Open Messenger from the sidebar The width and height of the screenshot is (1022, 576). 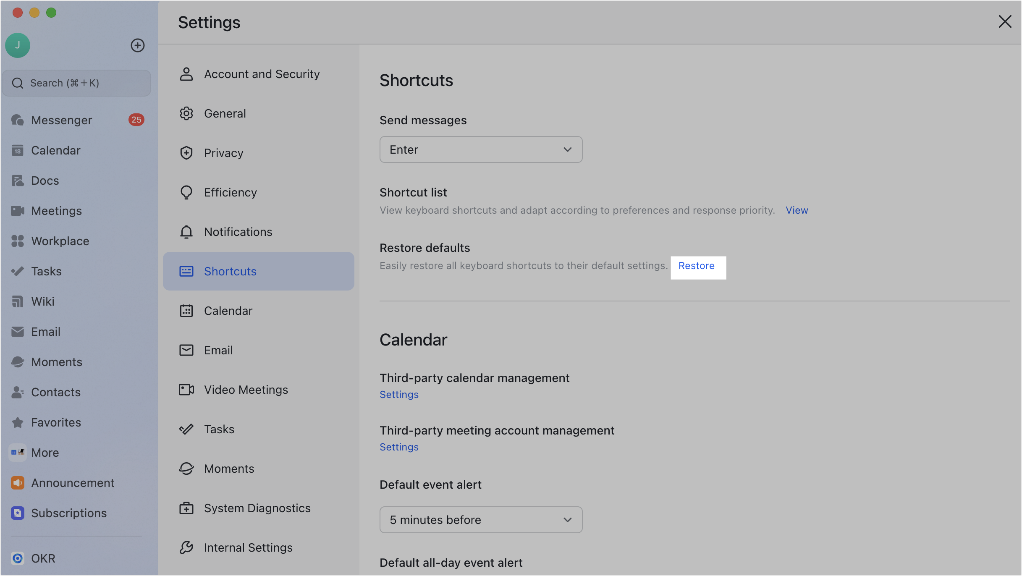(x=61, y=120)
